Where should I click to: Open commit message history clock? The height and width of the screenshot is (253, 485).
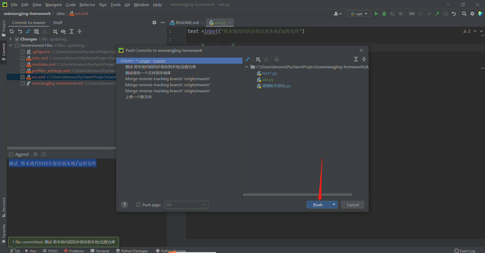pyautogui.click(x=44, y=154)
